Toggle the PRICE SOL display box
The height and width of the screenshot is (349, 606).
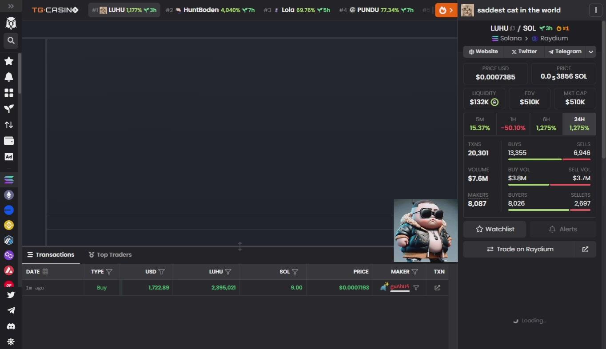point(564,73)
